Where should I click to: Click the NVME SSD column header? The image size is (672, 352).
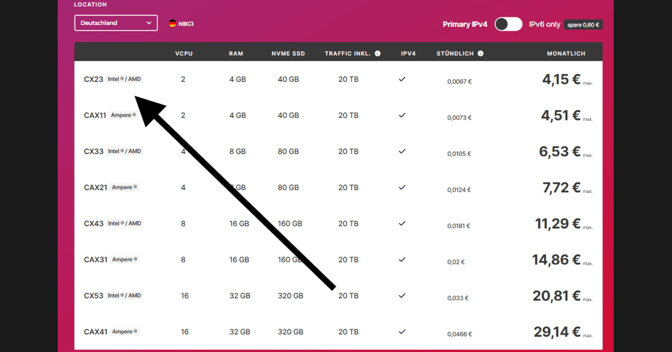288,54
